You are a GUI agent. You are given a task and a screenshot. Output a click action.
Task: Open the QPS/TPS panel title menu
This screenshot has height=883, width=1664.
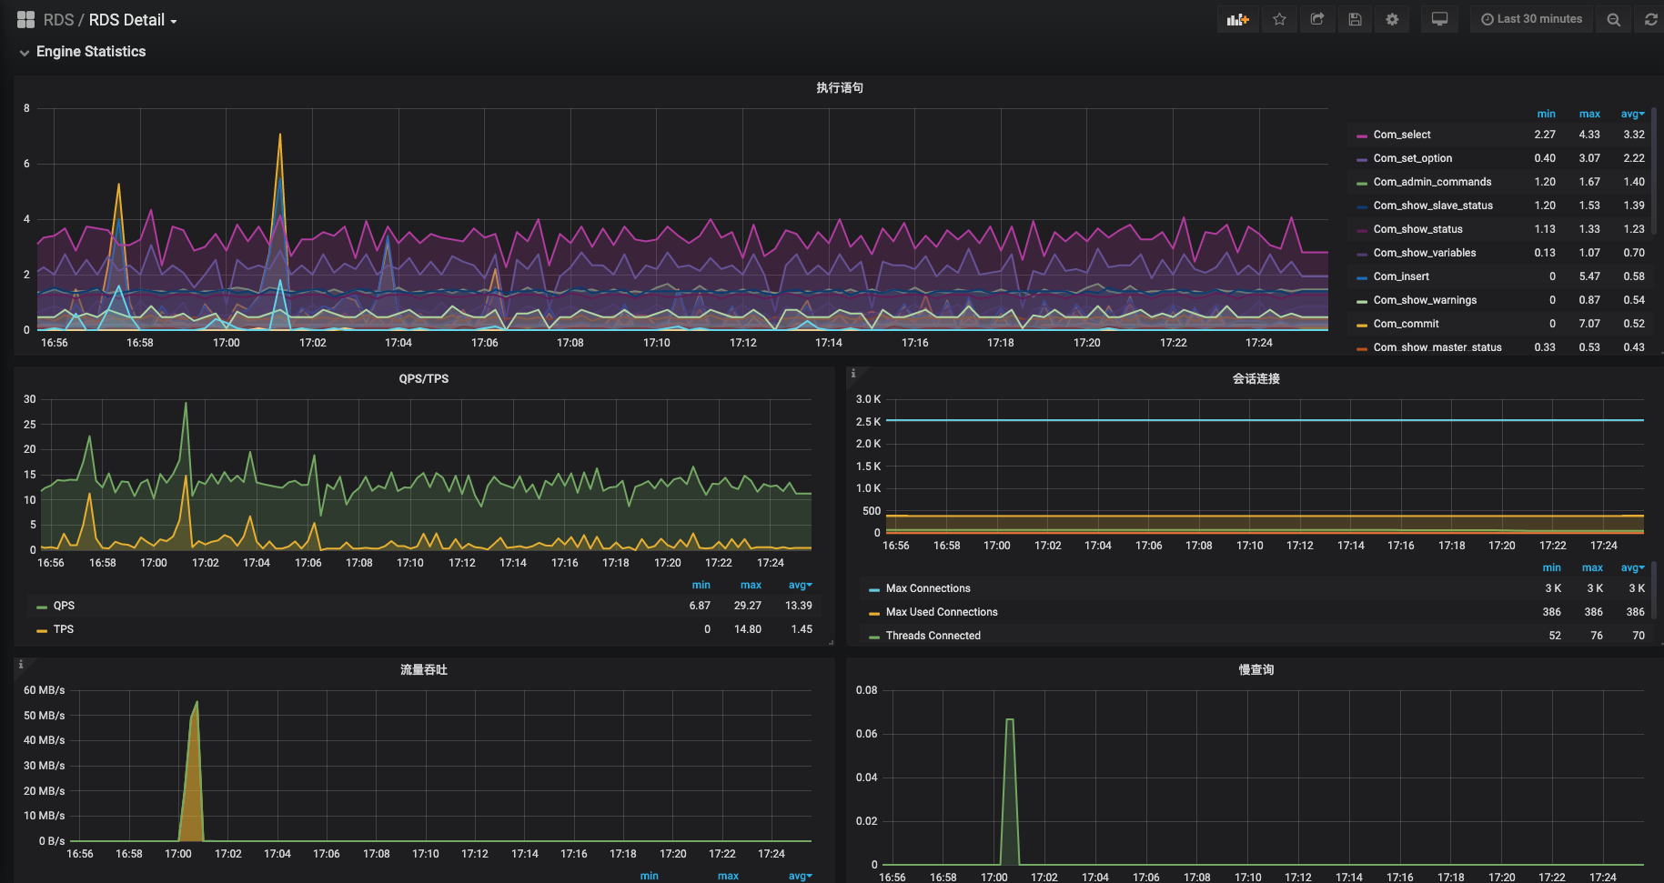[x=423, y=379]
